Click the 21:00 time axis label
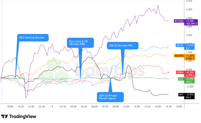Screen dimensions: 201x123 click(31, 106)
